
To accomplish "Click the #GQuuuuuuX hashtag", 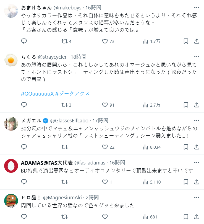I will (37, 94).
